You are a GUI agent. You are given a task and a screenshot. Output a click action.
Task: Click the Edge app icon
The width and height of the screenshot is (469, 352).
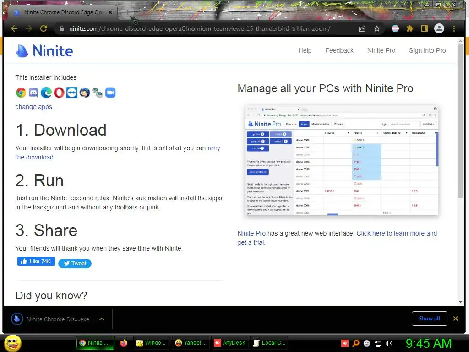(x=46, y=93)
